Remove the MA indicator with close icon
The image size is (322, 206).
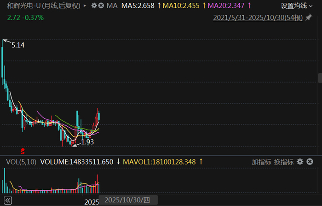(101, 6)
